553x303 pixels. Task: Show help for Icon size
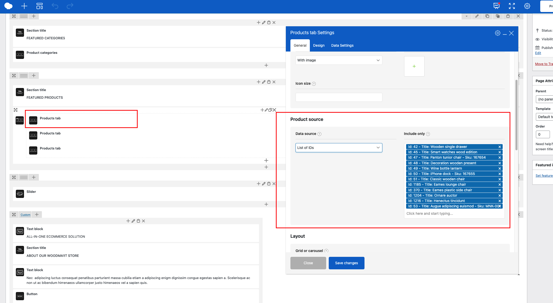(x=314, y=84)
